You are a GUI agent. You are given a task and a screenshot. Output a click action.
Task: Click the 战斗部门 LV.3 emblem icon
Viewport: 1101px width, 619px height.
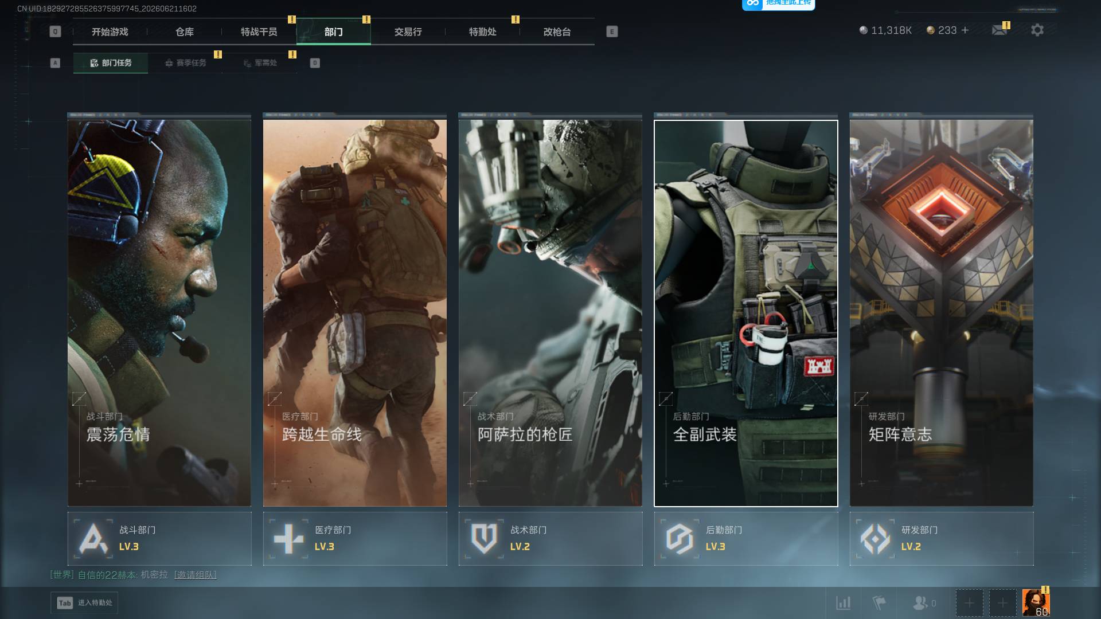[x=93, y=539]
